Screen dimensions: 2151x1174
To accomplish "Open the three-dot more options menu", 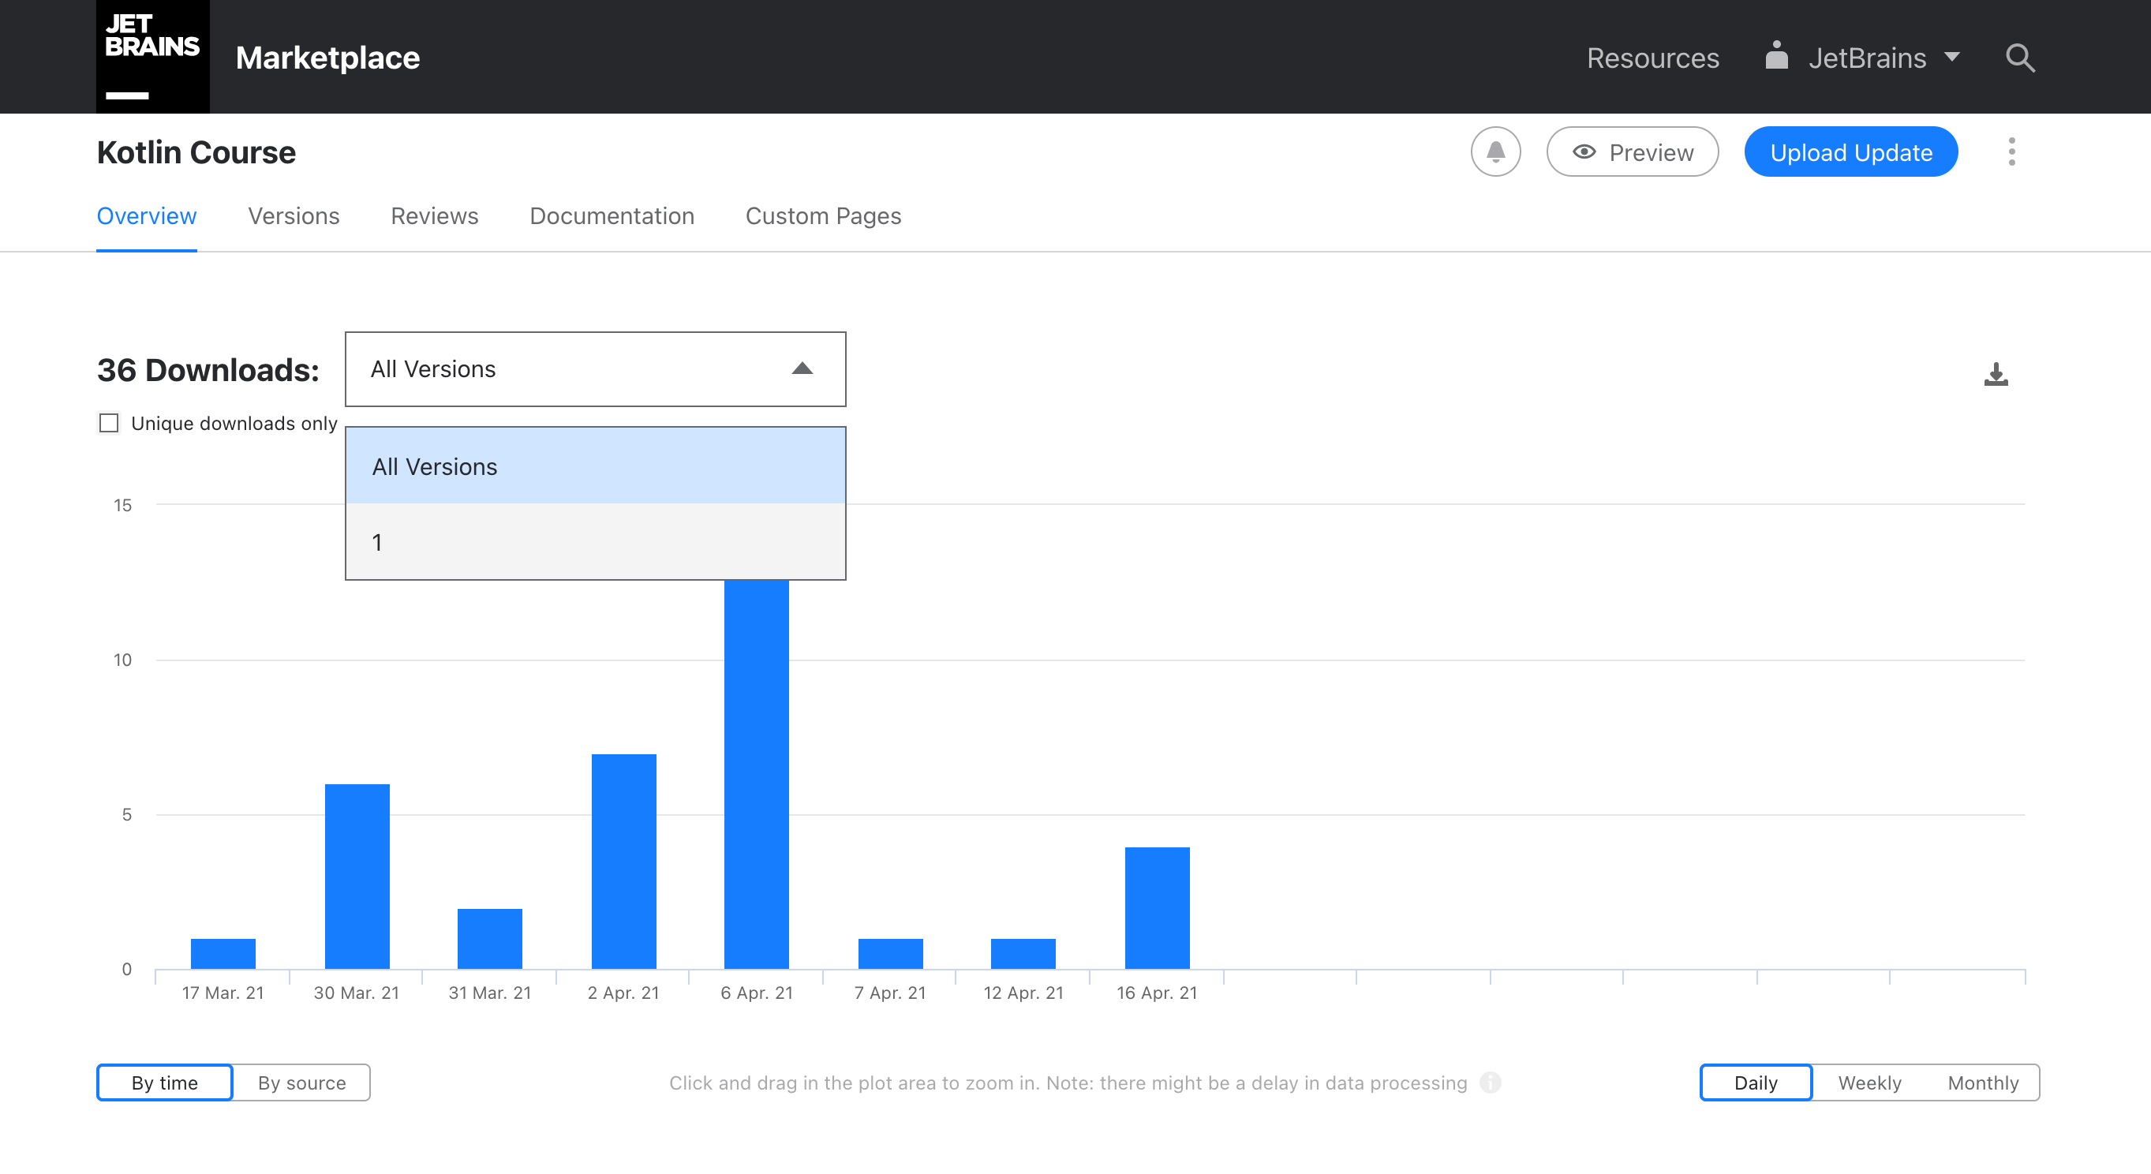I will pos(2011,152).
